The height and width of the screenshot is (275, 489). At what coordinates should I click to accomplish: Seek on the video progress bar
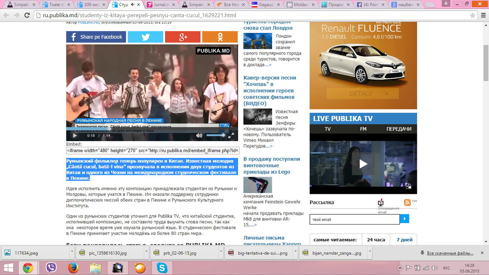coord(152,129)
